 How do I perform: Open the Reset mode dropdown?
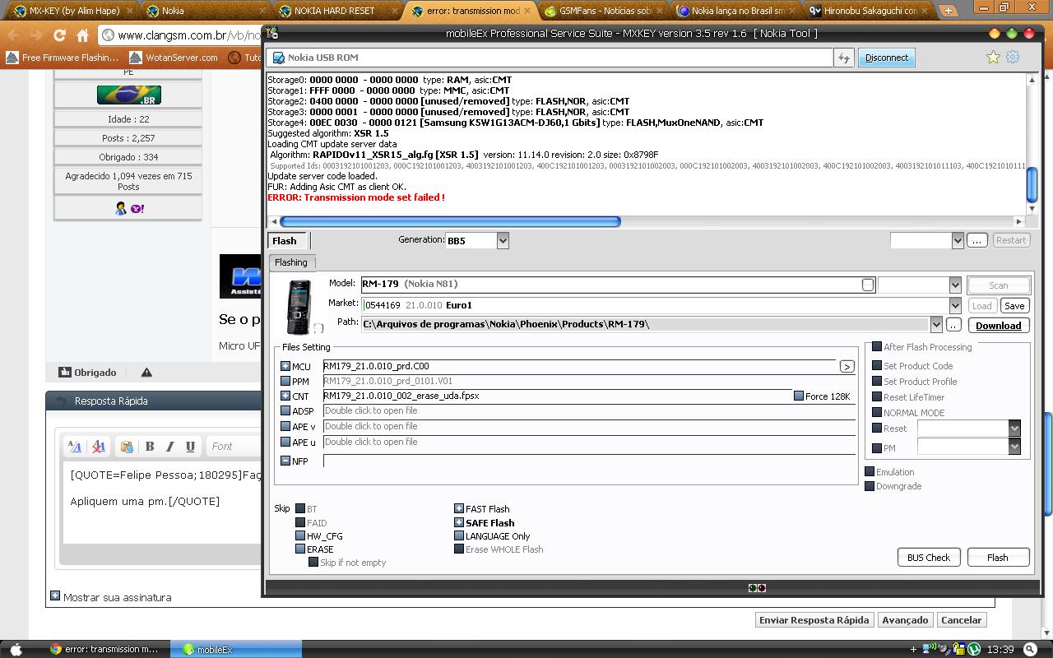1014,429
